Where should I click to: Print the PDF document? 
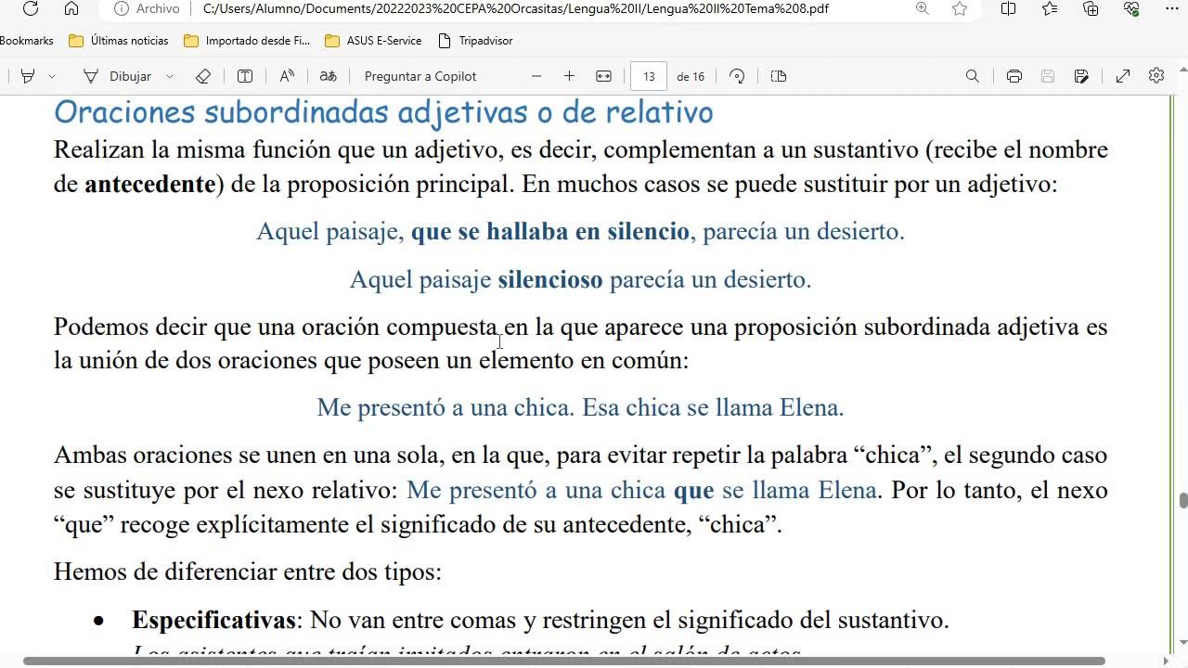click(1014, 76)
